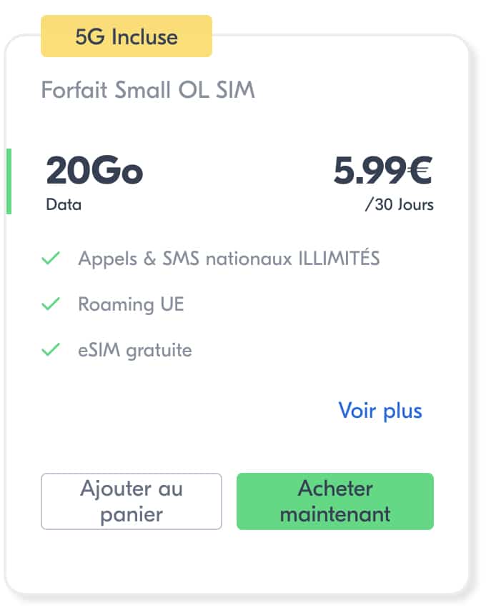Click the 5.99€ price label
This screenshot has width=486, height=610.
pyautogui.click(x=382, y=170)
